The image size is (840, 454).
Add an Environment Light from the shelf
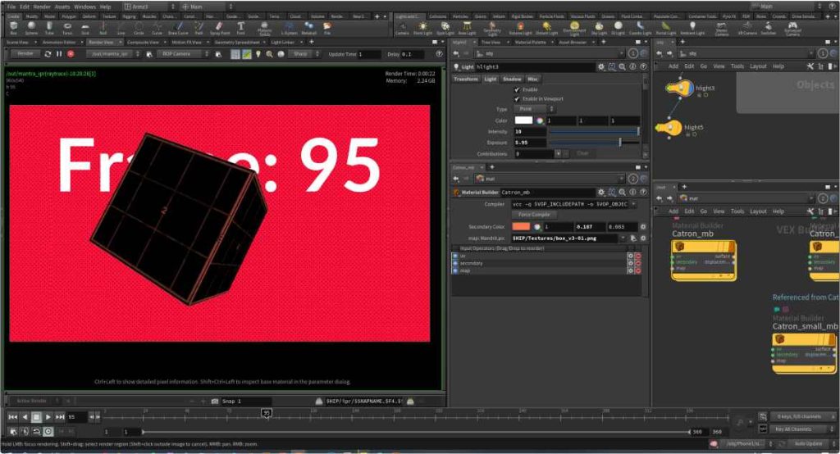[x=574, y=28]
